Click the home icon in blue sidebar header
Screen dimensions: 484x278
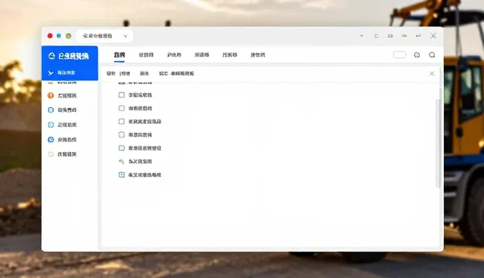coord(51,56)
